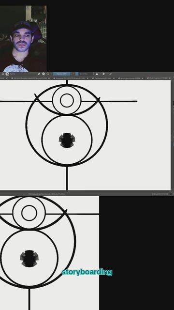
Task: Click the wrap-around mode icon
Action: pos(110,74)
